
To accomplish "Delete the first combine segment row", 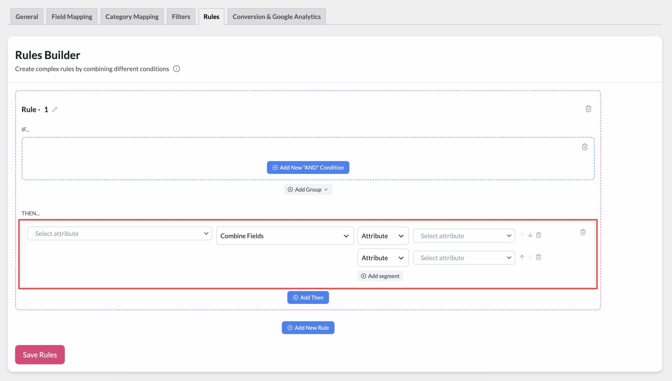I will point(538,235).
